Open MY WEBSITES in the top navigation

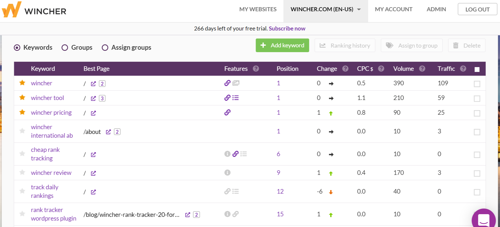tap(258, 9)
